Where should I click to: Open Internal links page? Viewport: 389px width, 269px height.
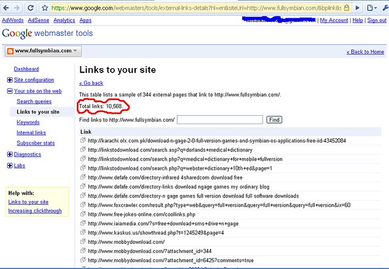(31, 133)
